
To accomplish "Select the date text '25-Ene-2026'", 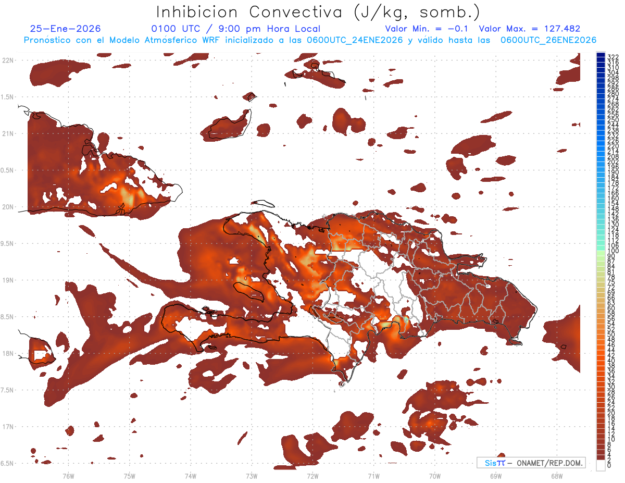I will [66, 29].
